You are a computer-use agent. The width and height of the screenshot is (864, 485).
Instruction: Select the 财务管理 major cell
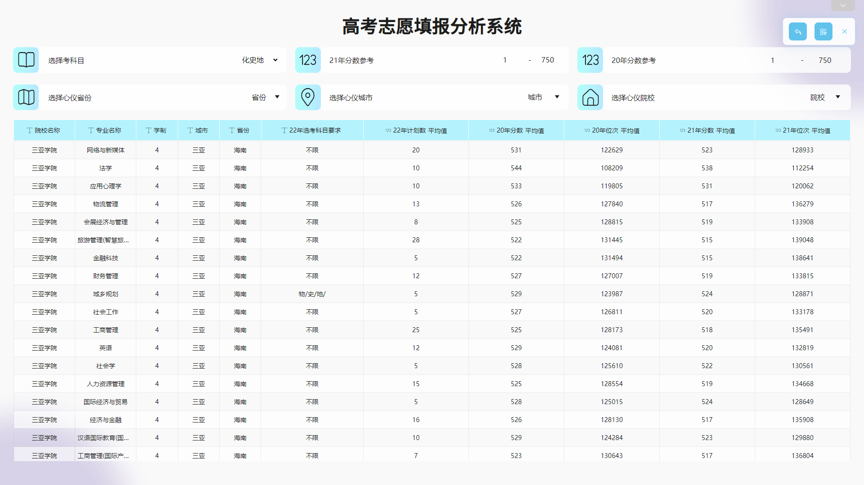105,276
